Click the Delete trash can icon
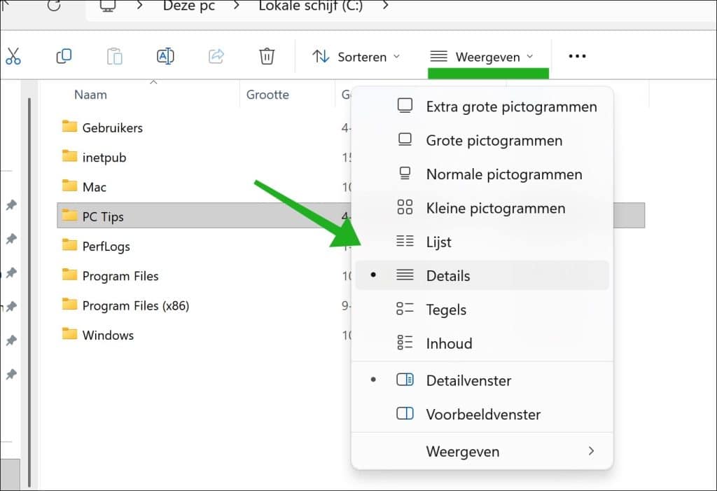717x491 pixels. (267, 57)
